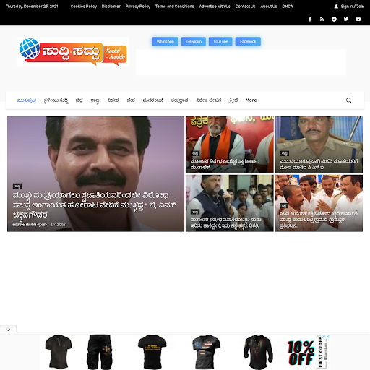Open About Us link

click(269, 7)
